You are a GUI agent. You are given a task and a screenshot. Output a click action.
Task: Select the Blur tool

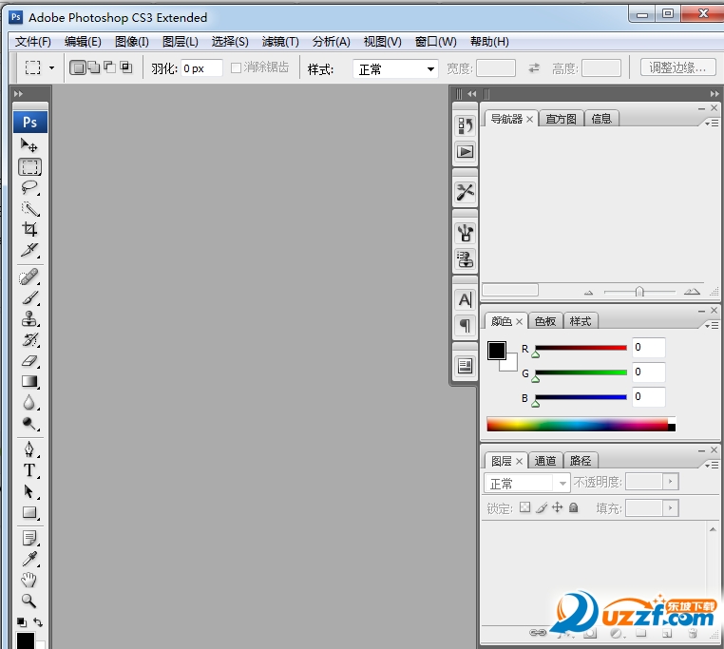point(29,402)
